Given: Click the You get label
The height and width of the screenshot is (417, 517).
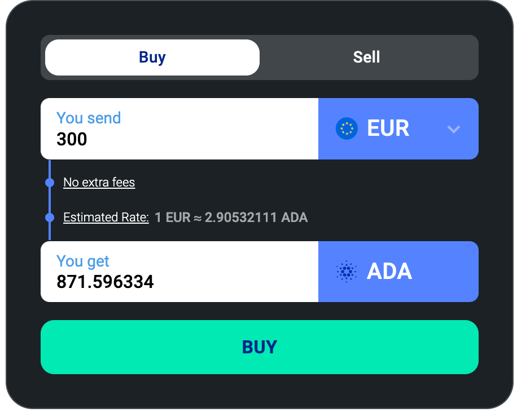Looking at the screenshot, I should coord(83,261).
